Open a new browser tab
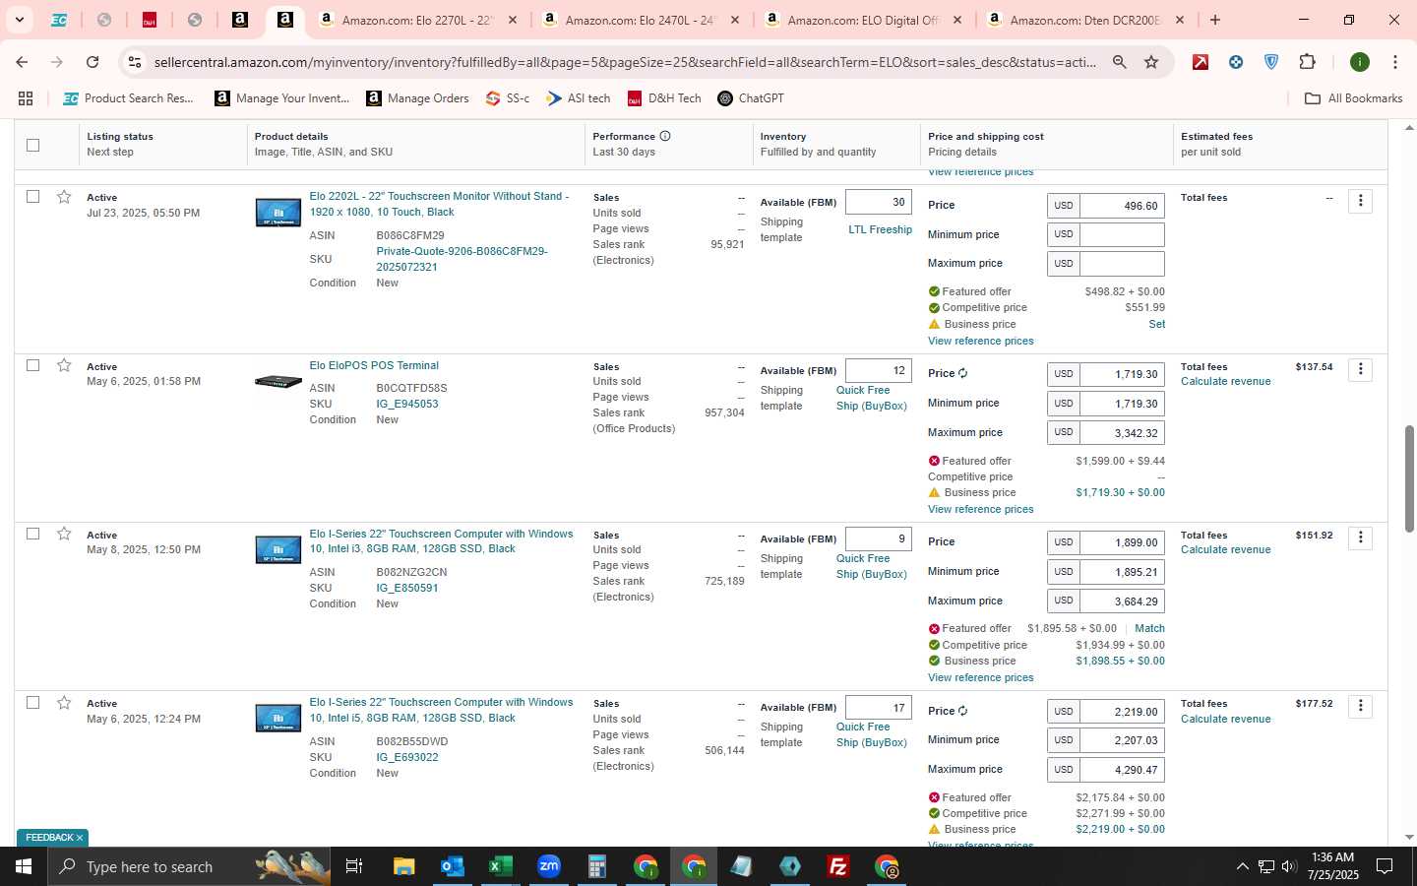Image resolution: width=1417 pixels, height=886 pixels. point(1215,20)
